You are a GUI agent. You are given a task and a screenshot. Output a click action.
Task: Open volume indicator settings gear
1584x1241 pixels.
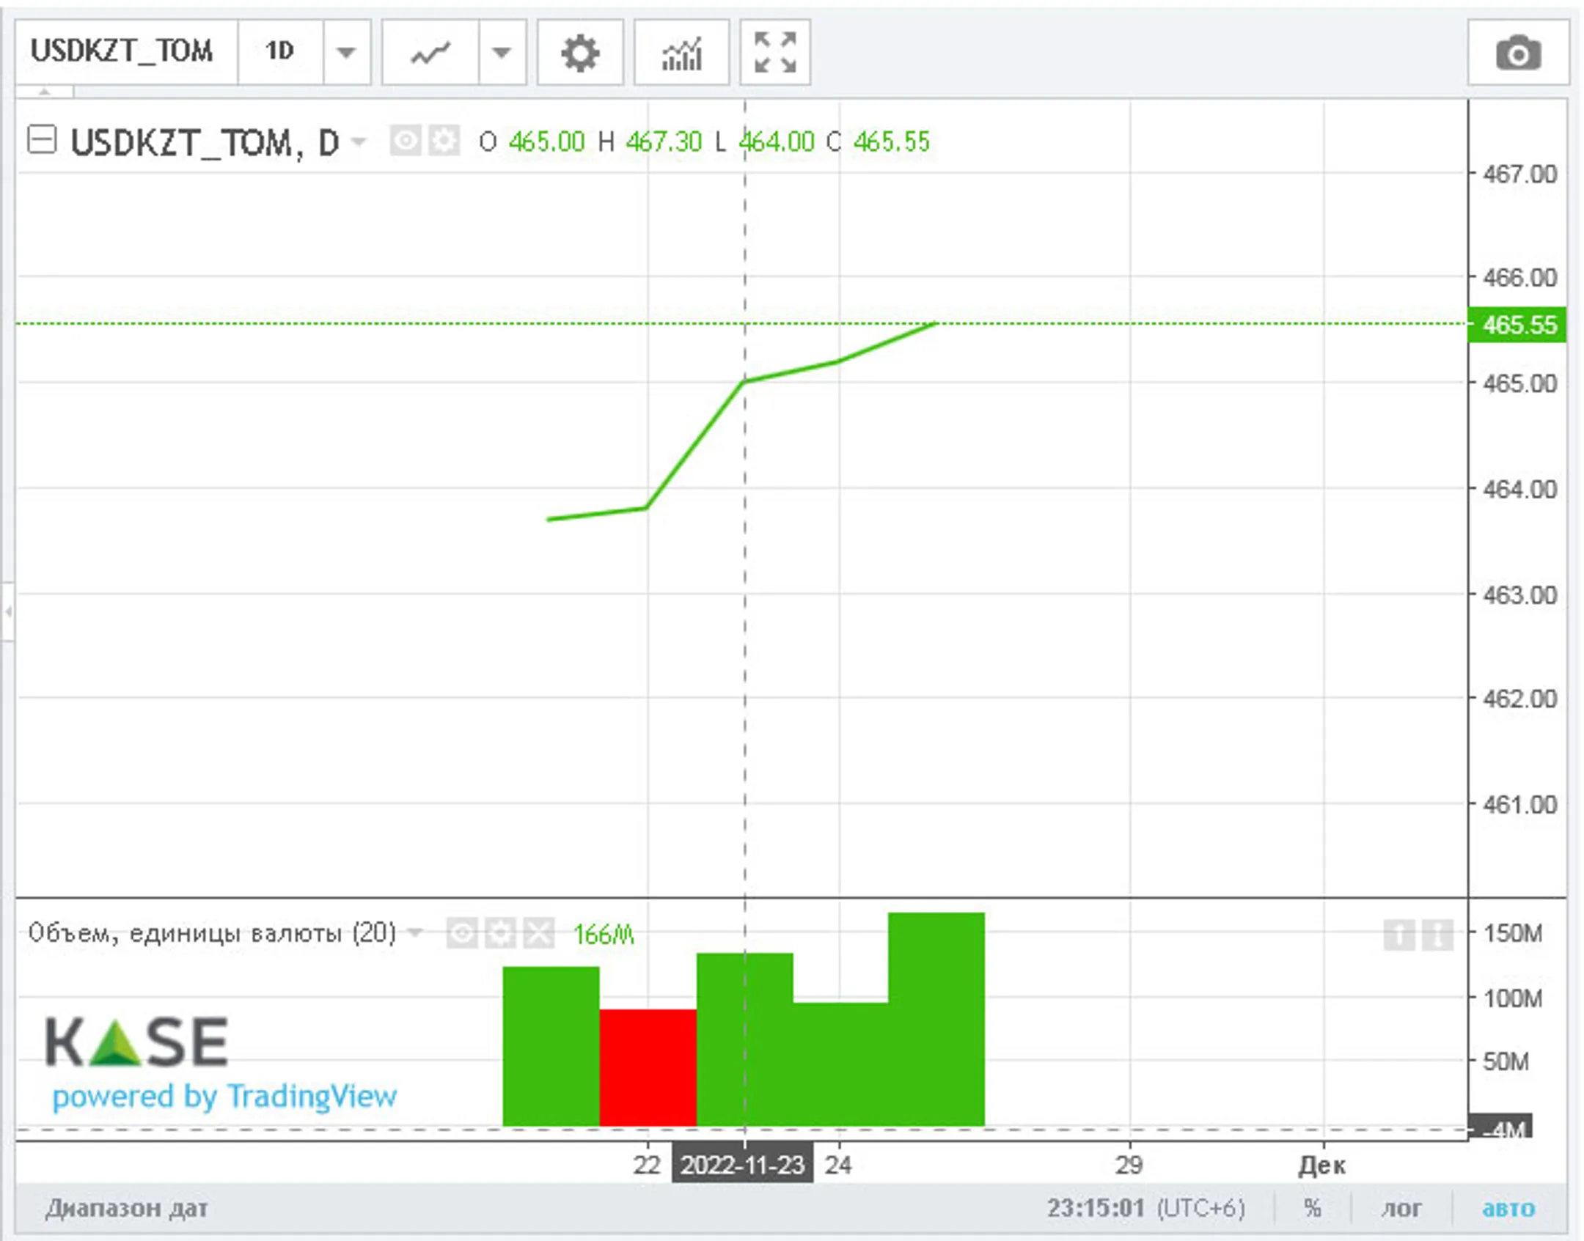click(500, 933)
